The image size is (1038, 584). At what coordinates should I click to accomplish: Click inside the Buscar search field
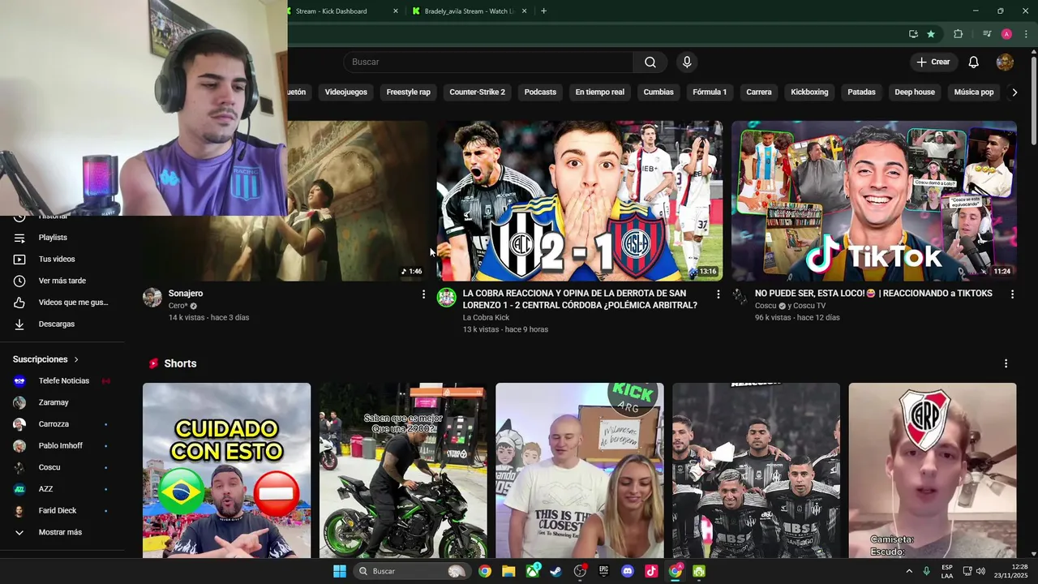click(488, 62)
